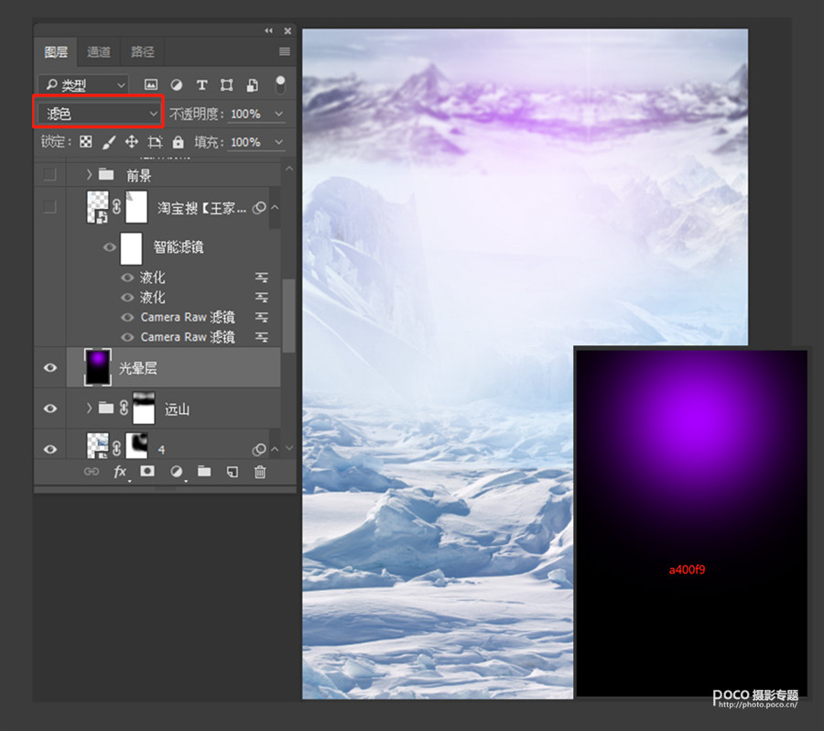Lock transparent pixels icon
The image size is (824, 731).
(86, 141)
